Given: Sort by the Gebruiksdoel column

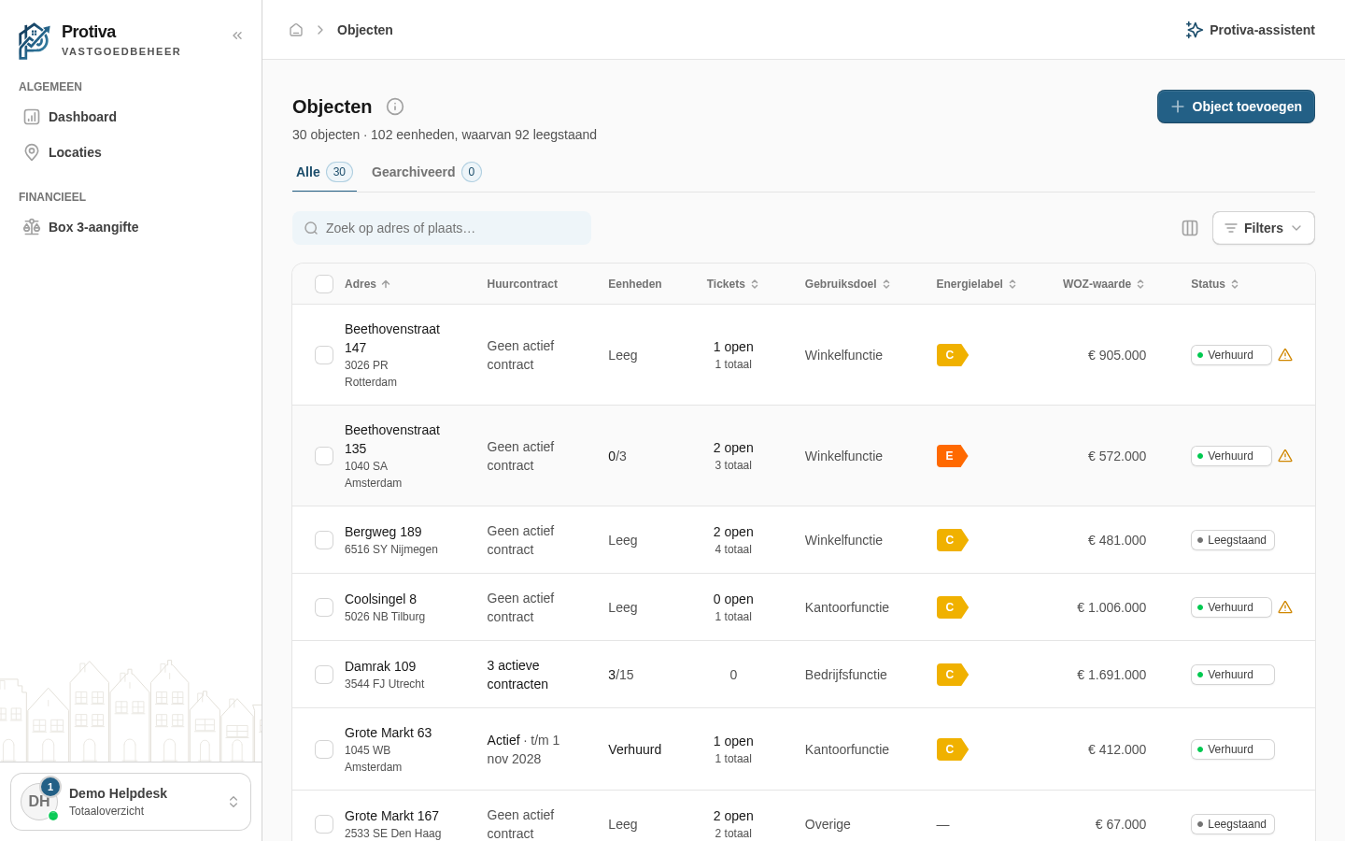Looking at the screenshot, I should pos(848,284).
